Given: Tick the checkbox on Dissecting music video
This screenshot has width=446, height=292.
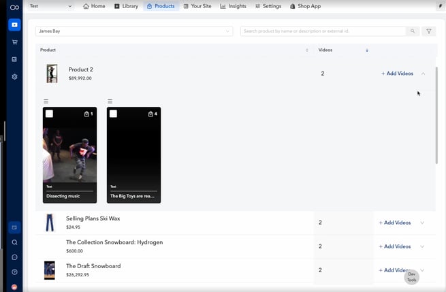Looking at the screenshot, I should [50, 114].
